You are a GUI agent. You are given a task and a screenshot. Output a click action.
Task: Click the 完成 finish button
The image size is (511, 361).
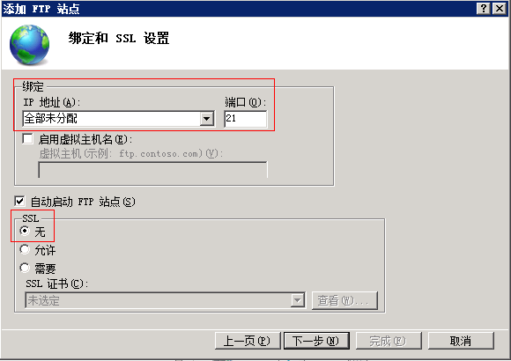coord(389,341)
